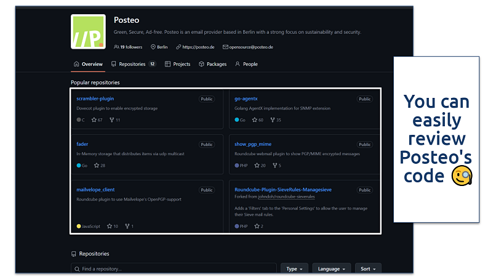
Task: Open the mailvelope_client repository
Action: pos(95,190)
